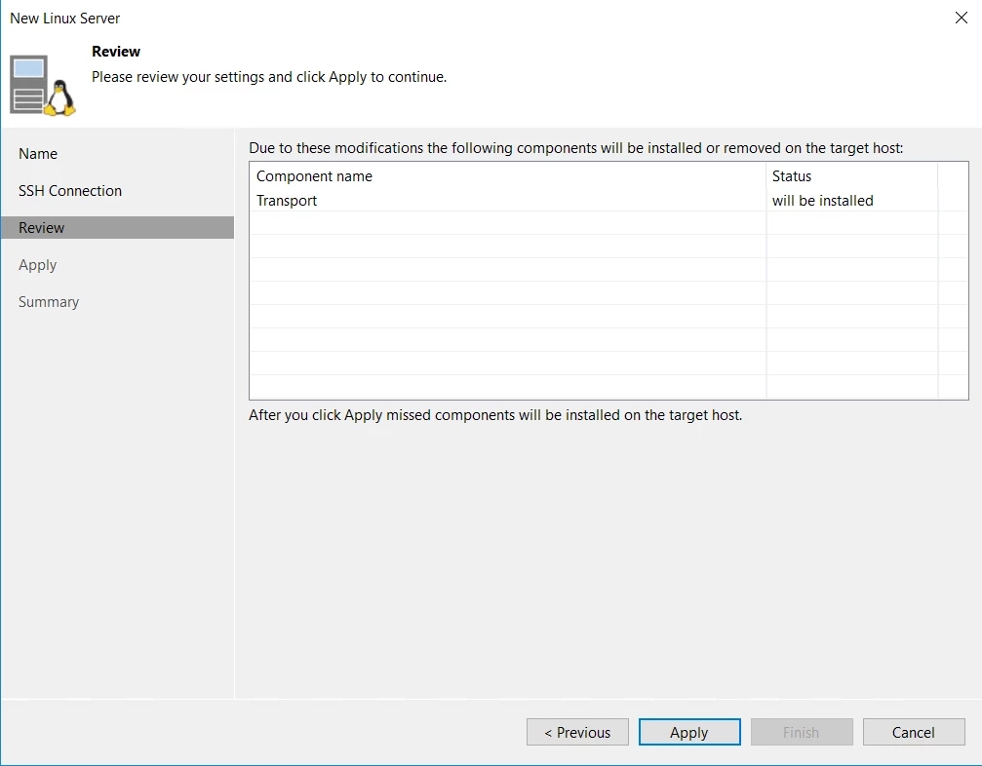
Task: Click the blank column header beside Status
Action: [x=952, y=176]
